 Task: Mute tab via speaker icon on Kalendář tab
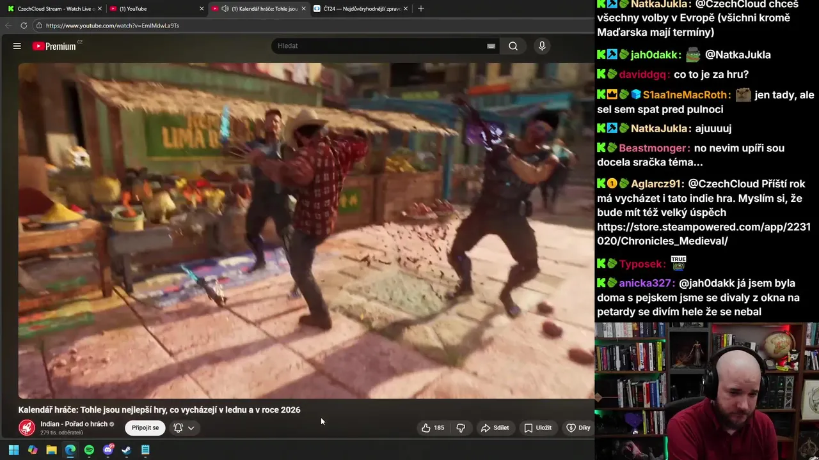(225, 8)
